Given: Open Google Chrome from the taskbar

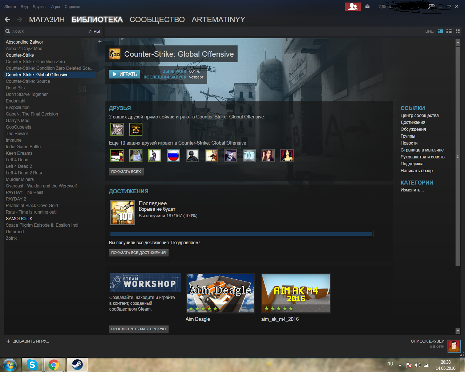Looking at the screenshot, I should (x=54, y=365).
